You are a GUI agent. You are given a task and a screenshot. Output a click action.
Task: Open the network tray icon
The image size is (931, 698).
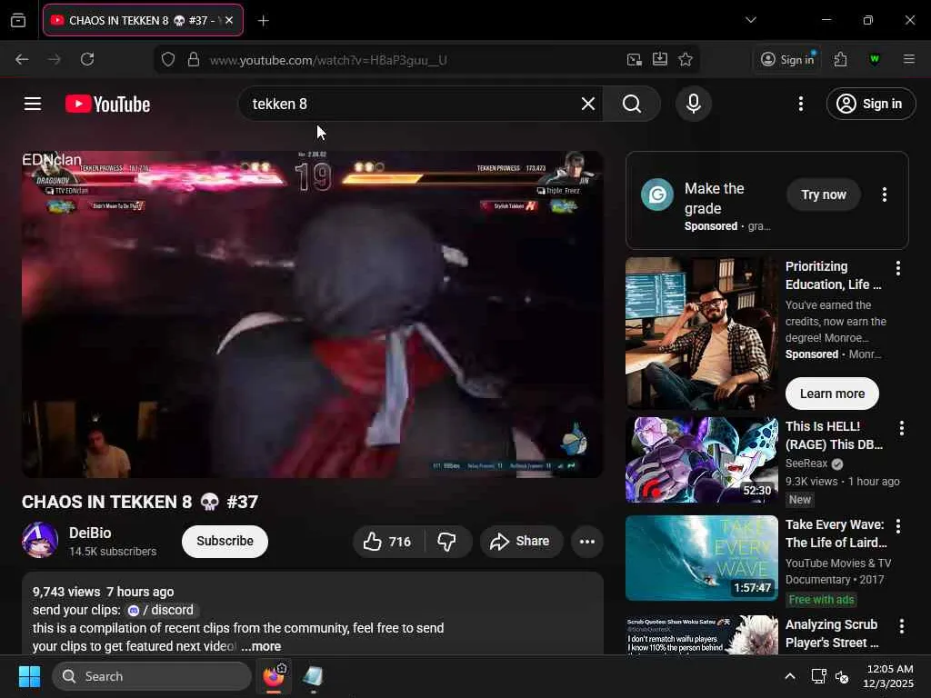[x=819, y=676]
